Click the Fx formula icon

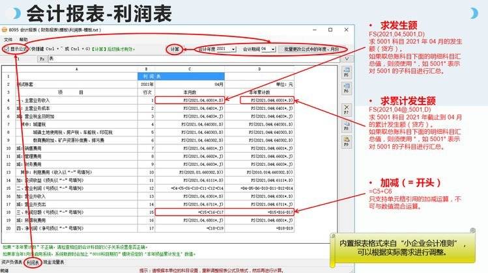[x=42, y=58]
